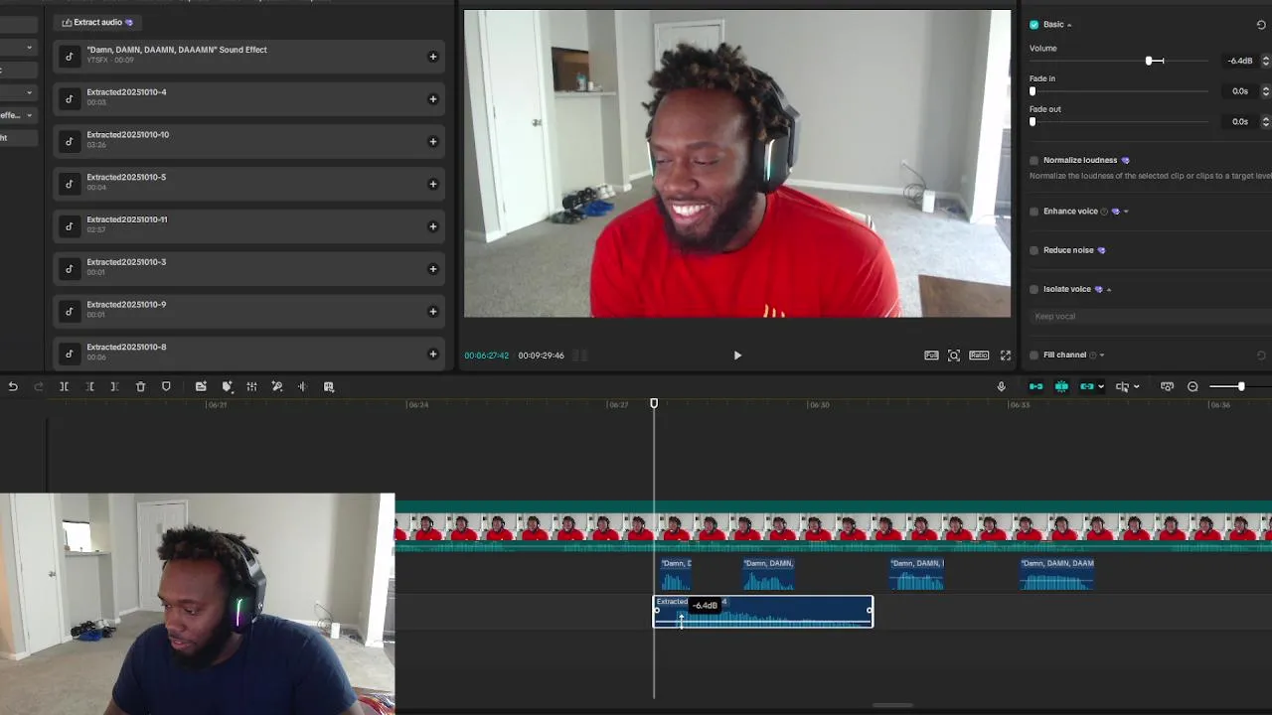Click the Fade out slider handle
Screen dimensions: 1272x715
pos(1033,122)
